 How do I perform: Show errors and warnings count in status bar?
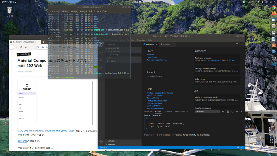[x=103, y=147]
